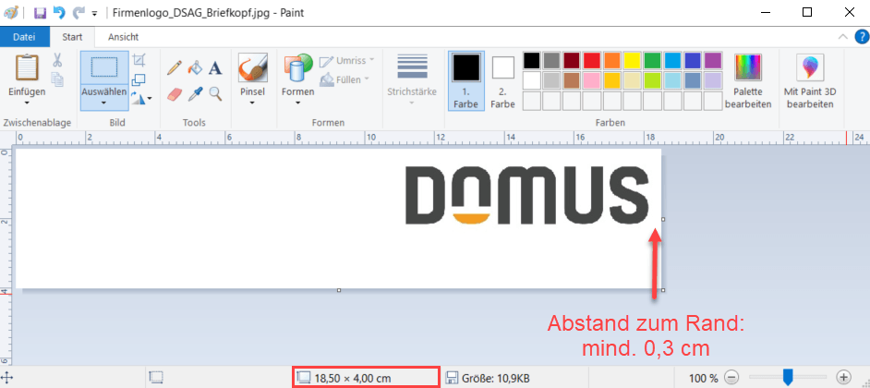This screenshot has width=870, height=388.
Task: Activate 1. Farbe color slot
Action: tap(466, 81)
